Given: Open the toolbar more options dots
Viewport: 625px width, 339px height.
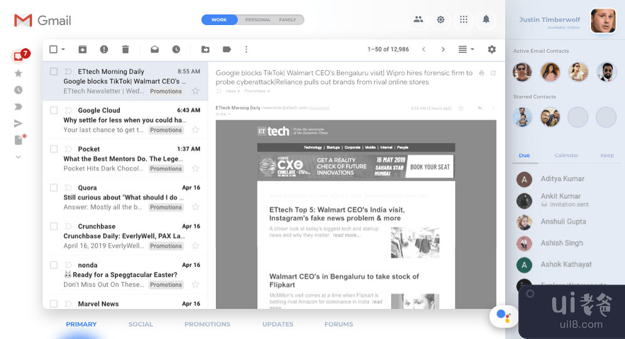Looking at the screenshot, I should pos(247,50).
